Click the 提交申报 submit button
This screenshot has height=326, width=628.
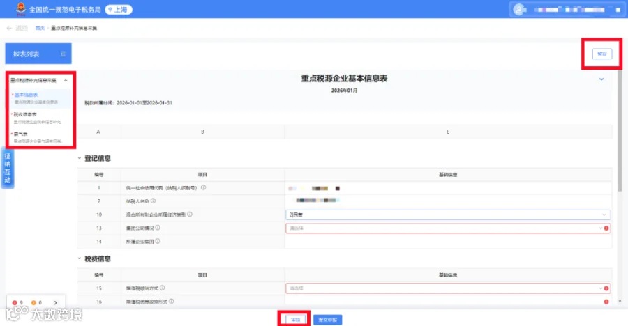(x=328, y=320)
